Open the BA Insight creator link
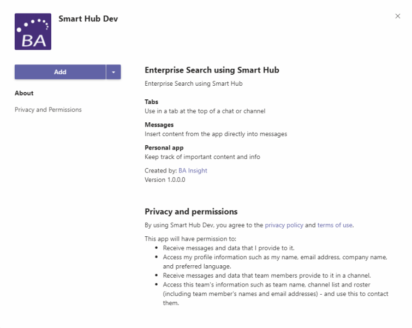The height and width of the screenshot is (328, 412). 193,170
